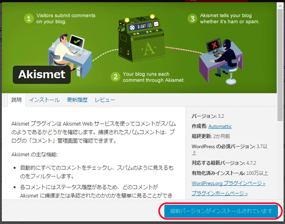Image resolution: width=285 pixels, height=224 pixels.
Task: Click the bullet starting with 自動的にすべてのコメント
Action: (x=97, y=172)
